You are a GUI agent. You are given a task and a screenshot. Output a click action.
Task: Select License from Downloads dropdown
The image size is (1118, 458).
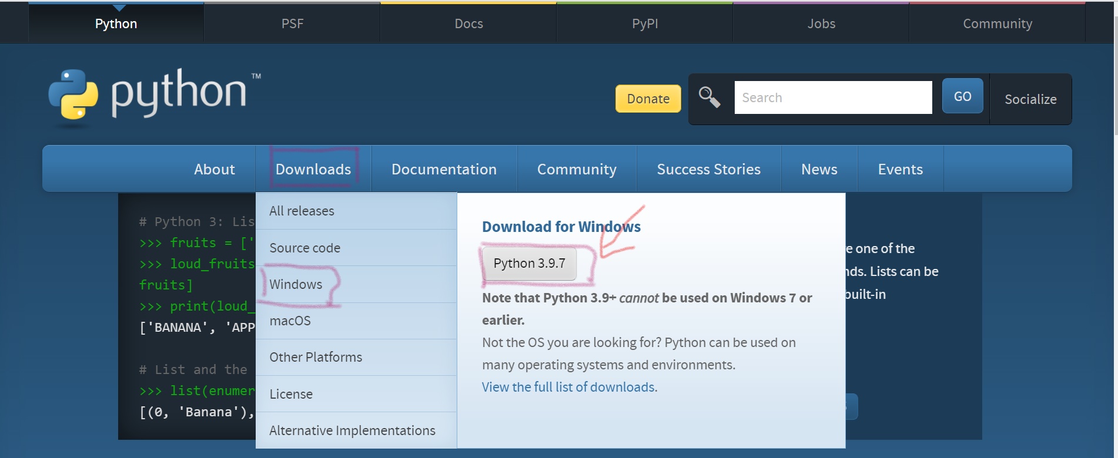point(356,394)
